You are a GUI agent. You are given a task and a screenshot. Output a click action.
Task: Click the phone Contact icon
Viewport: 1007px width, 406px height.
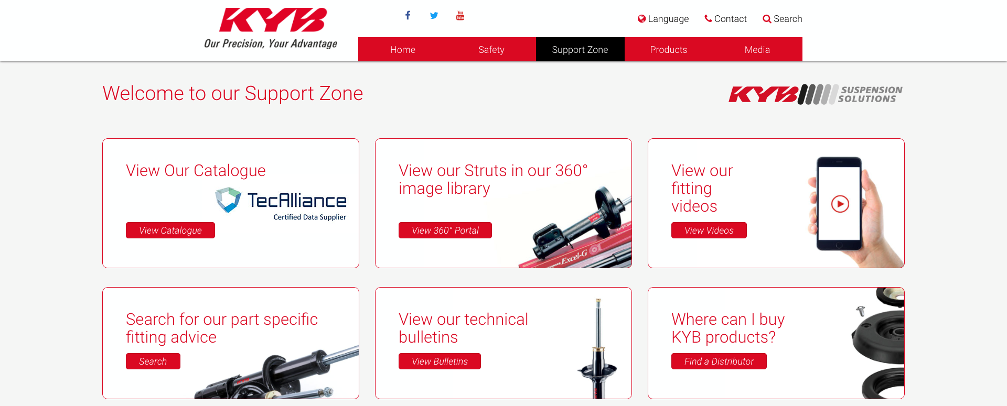coord(708,18)
